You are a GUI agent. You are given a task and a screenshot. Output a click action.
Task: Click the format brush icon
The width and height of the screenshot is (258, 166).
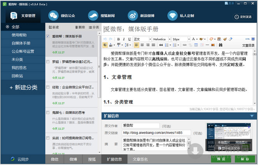coord(225,39)
